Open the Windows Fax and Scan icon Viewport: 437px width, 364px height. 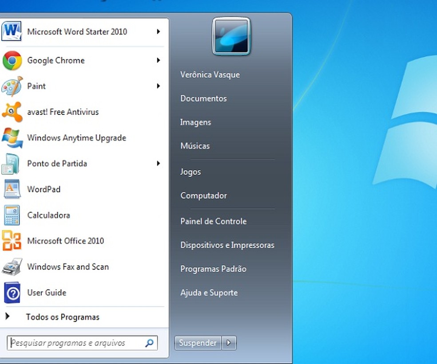coord(12,266)
